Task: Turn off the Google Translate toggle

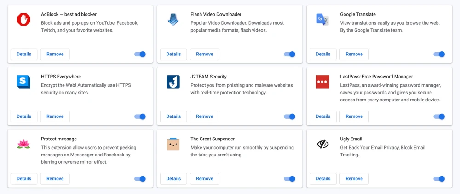Action: 439,54
